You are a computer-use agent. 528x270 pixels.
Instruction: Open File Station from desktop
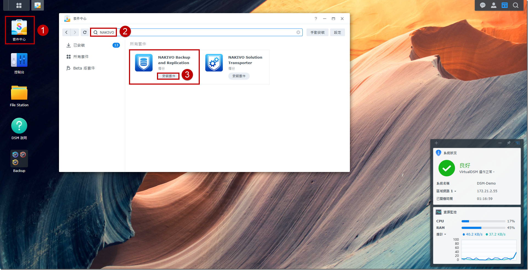coord(19,96)
